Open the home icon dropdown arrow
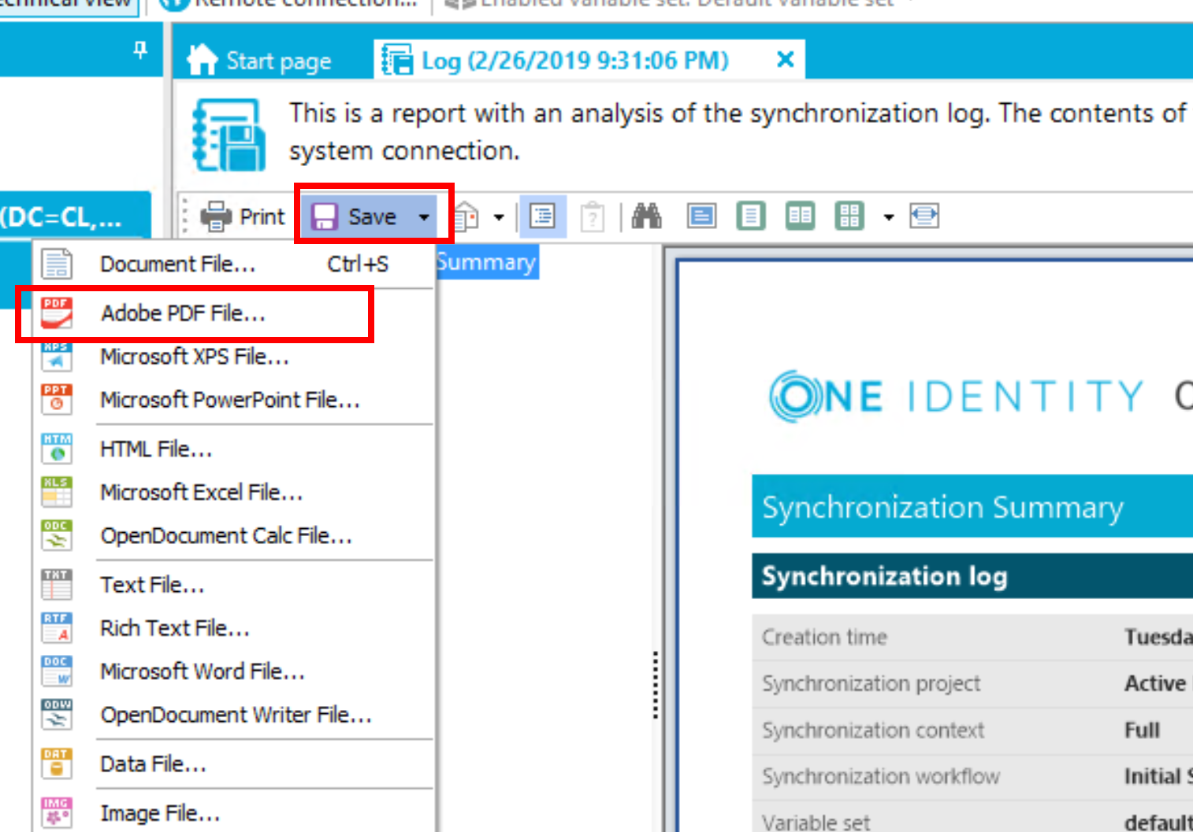This screenshot has width=1193, height=832. (x=500, y=216)
